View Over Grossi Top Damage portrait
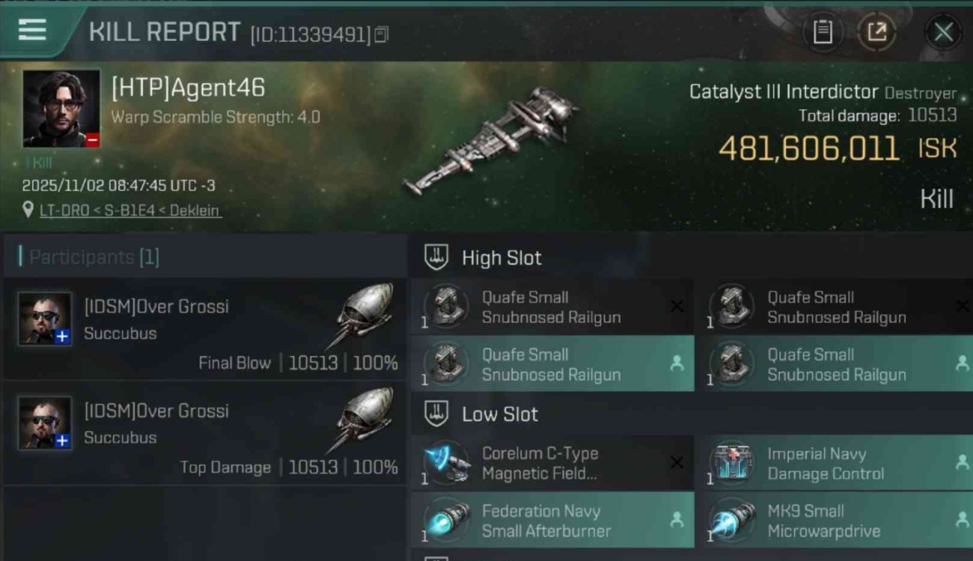 pyautogui.click(x=45, y=423)
